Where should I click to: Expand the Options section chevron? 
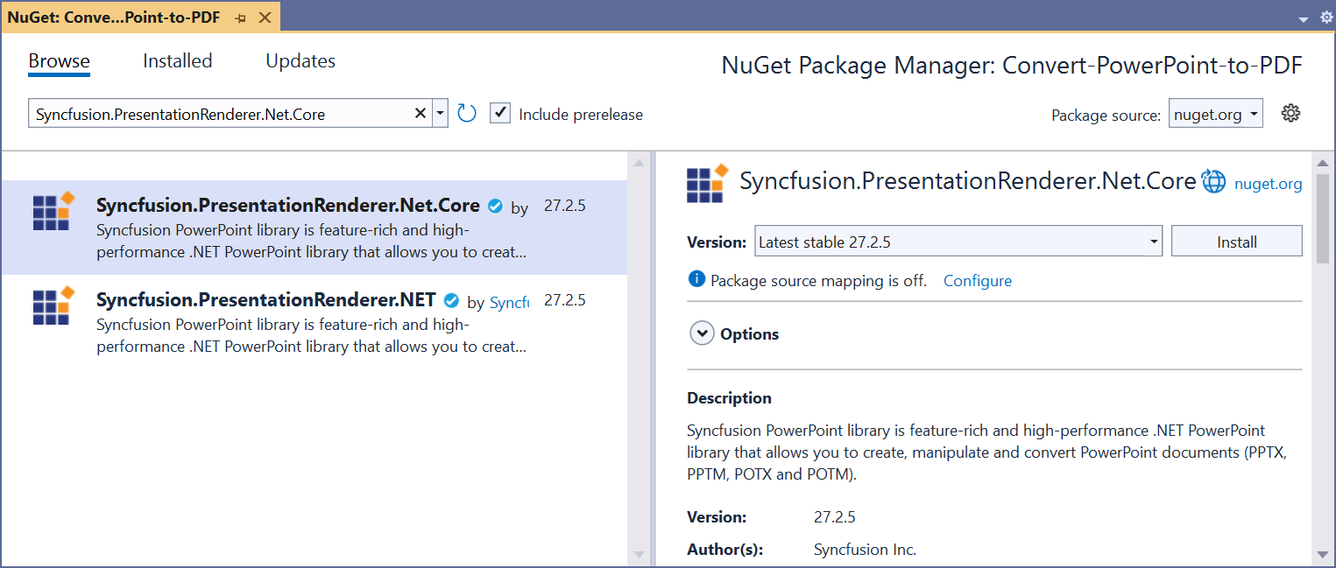(x=702, y=333)
